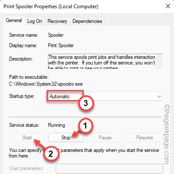The width and height of the screenshot is (174, 174).
Task: Click the Startup type label
Action: [22, 96]
